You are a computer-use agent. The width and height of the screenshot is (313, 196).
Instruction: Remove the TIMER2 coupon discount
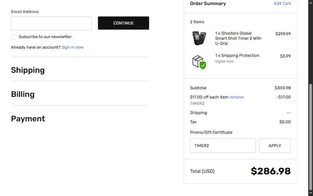point(237,97)
